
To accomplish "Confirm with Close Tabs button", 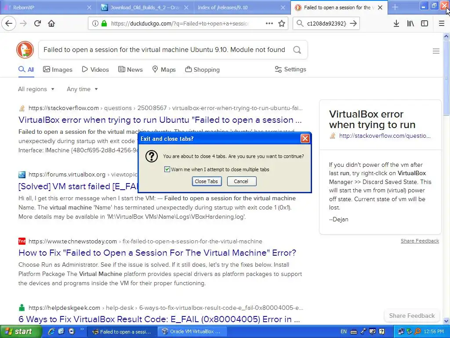I will [x=207, y=181].
